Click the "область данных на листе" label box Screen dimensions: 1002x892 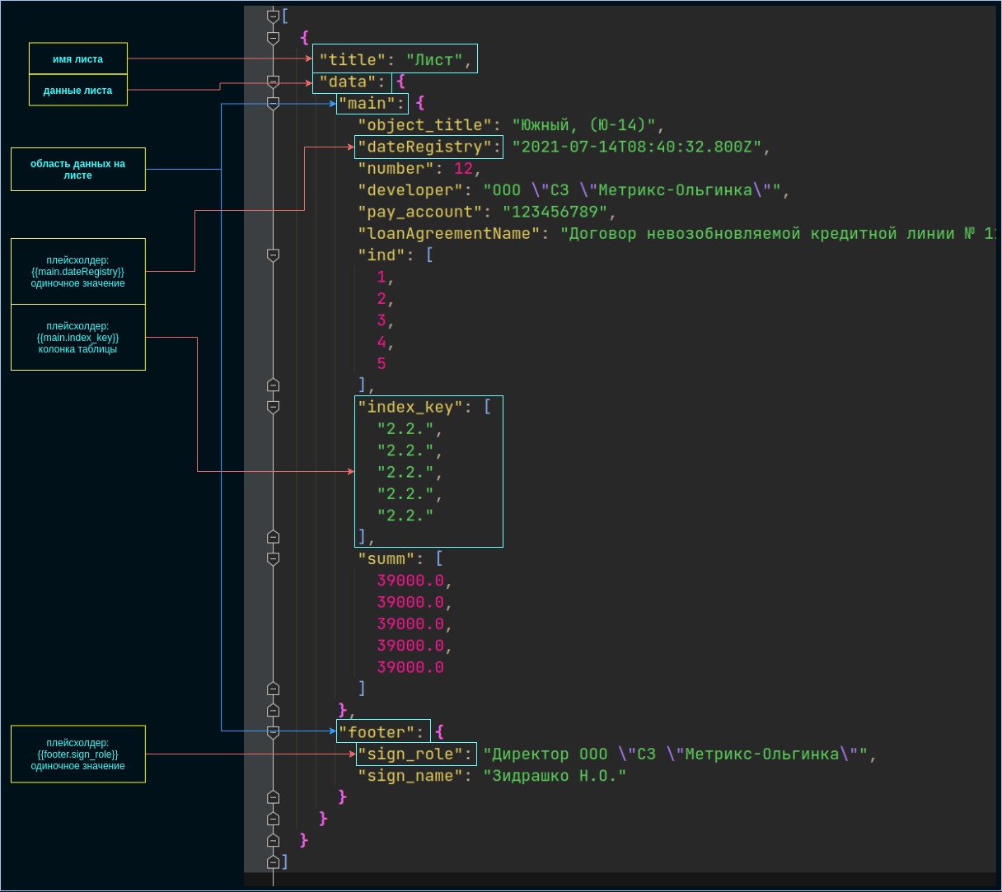click(78, 170)
